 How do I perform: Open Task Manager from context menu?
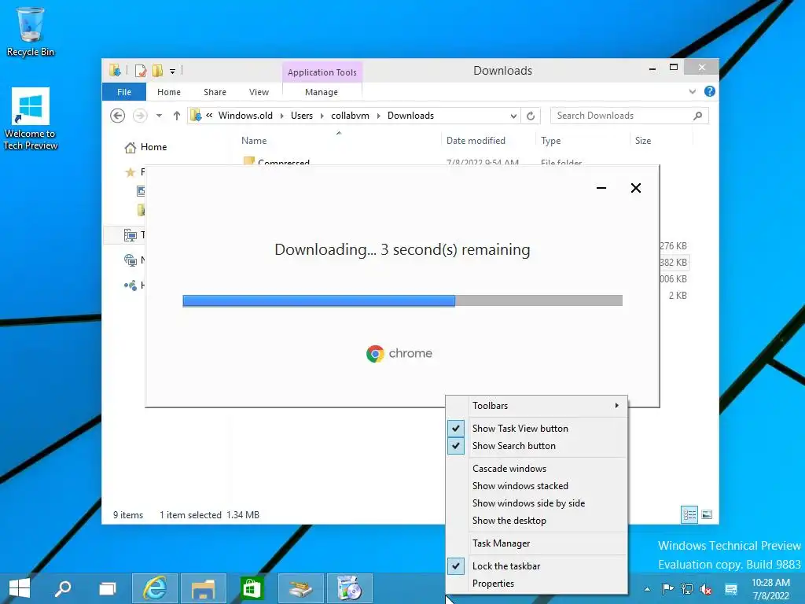point(536,543)
